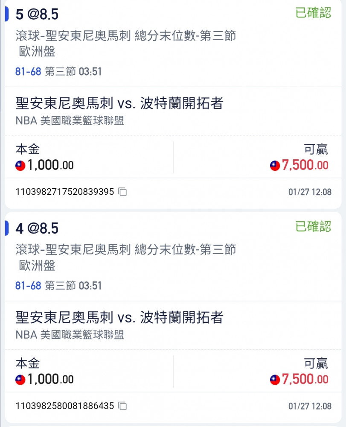Select blue marker bar of 4 @8.5 bet
This screenshot has width=346, height=427.
[7, 228]
